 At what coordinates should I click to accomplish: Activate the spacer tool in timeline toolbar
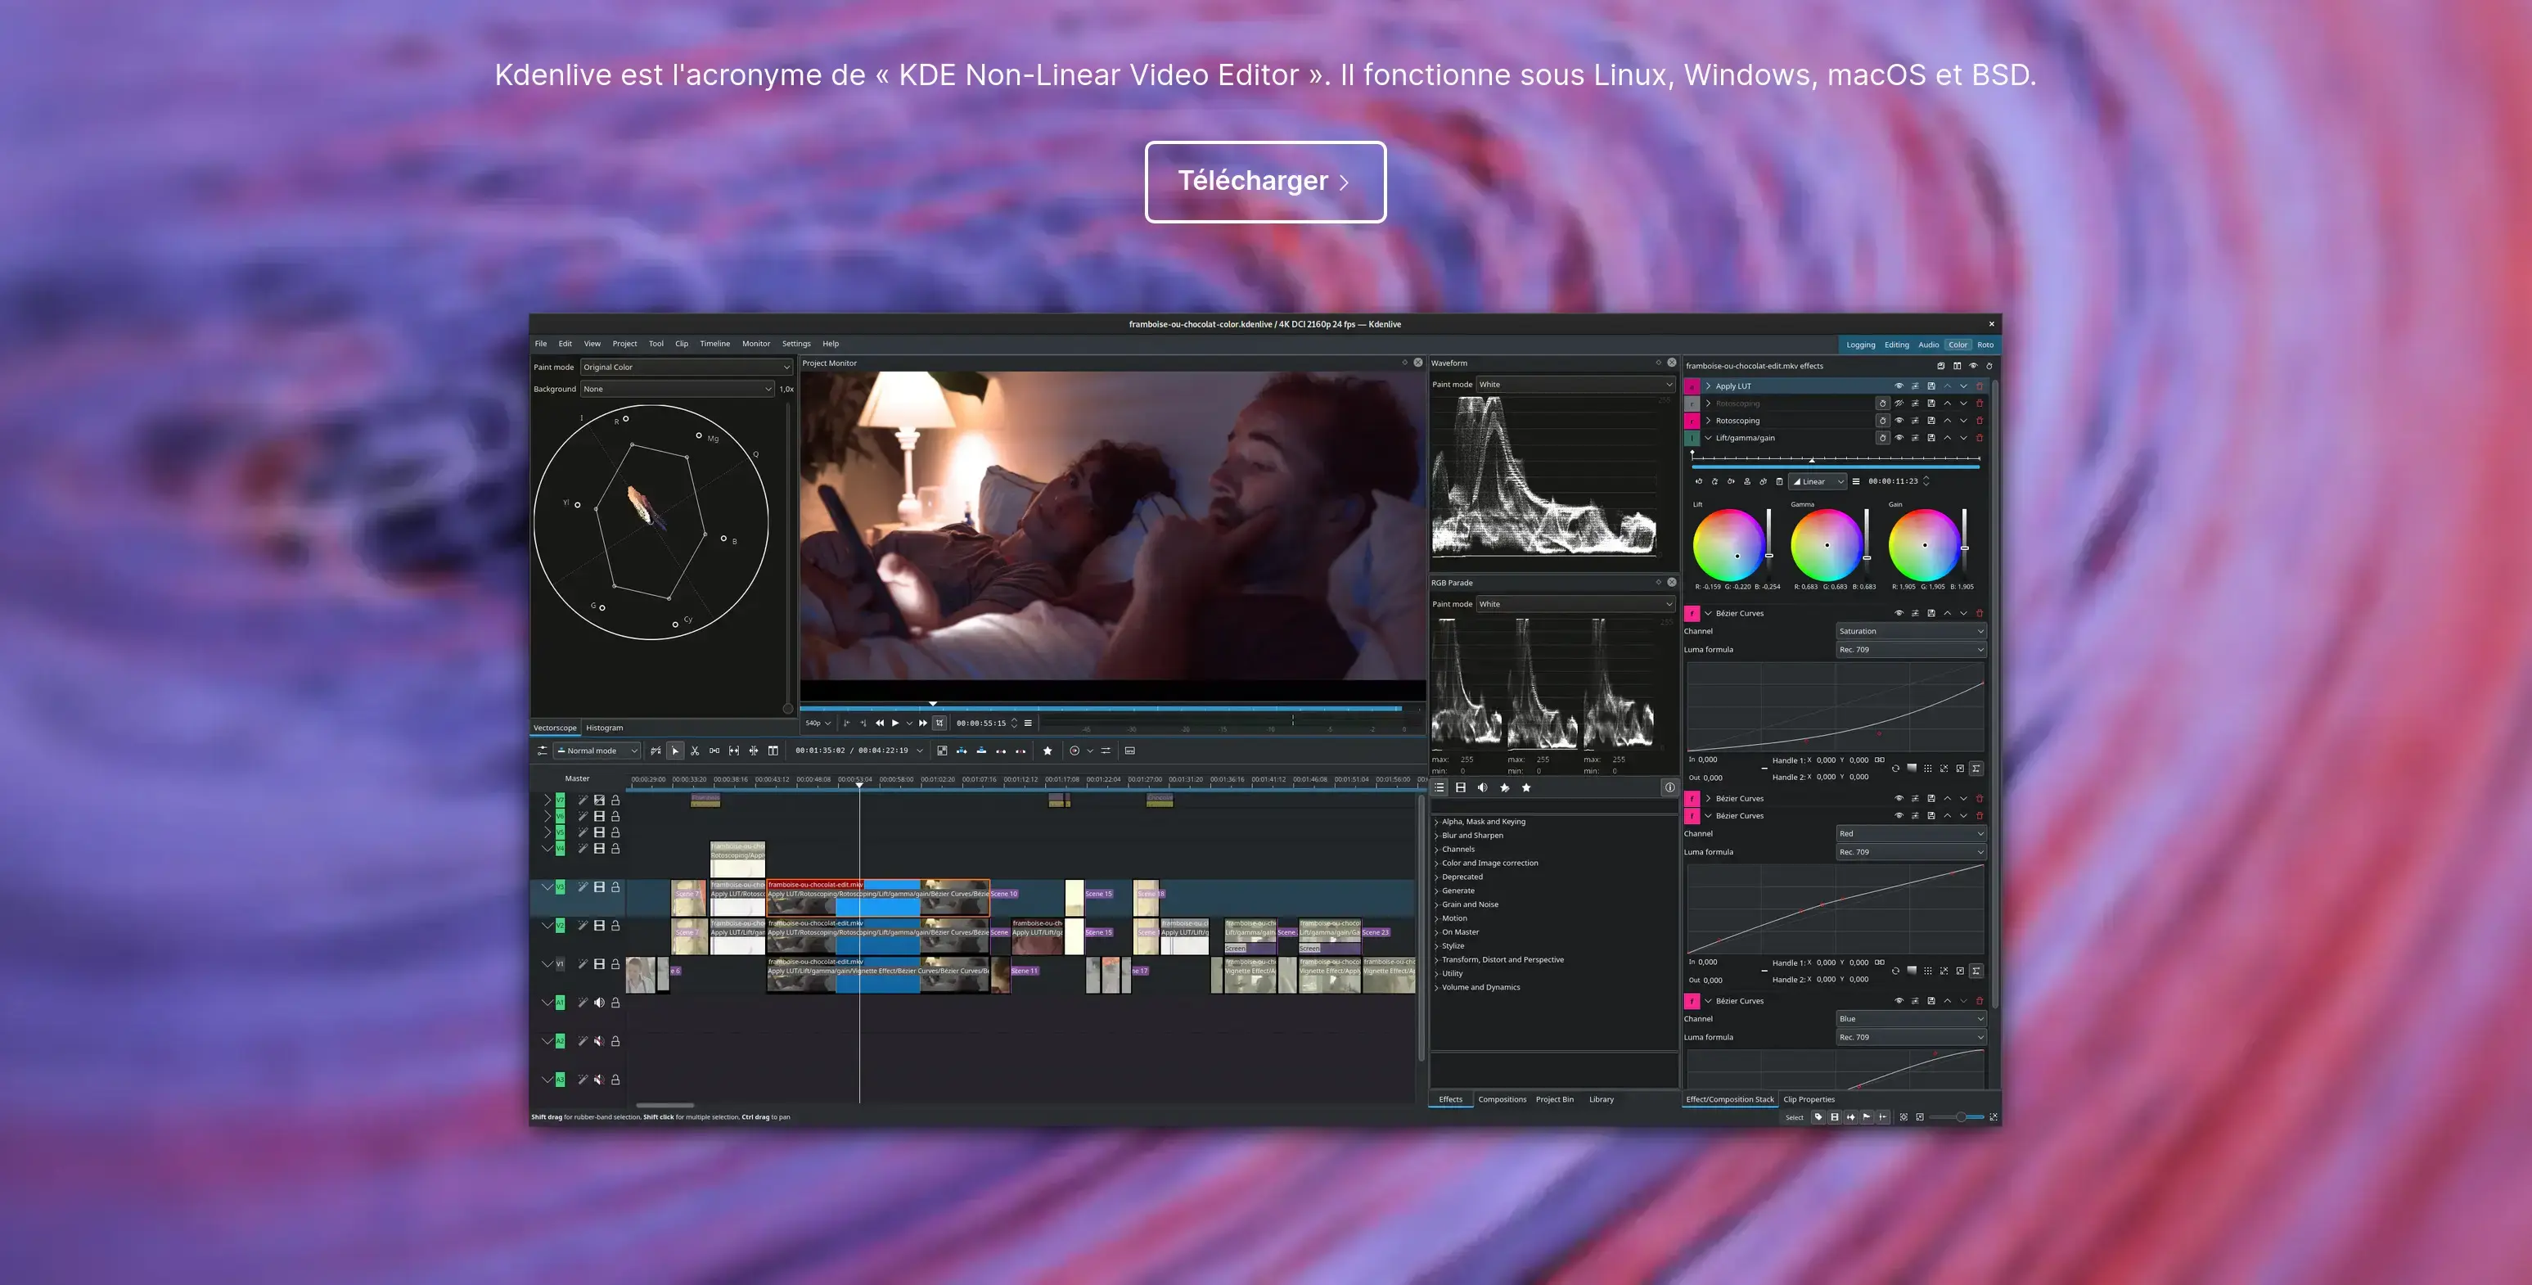click(714, 751)
